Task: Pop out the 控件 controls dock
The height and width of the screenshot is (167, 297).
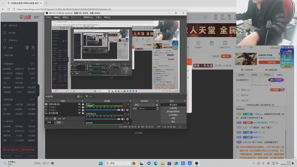Action: pyautogui.click(x=185, y=101)
